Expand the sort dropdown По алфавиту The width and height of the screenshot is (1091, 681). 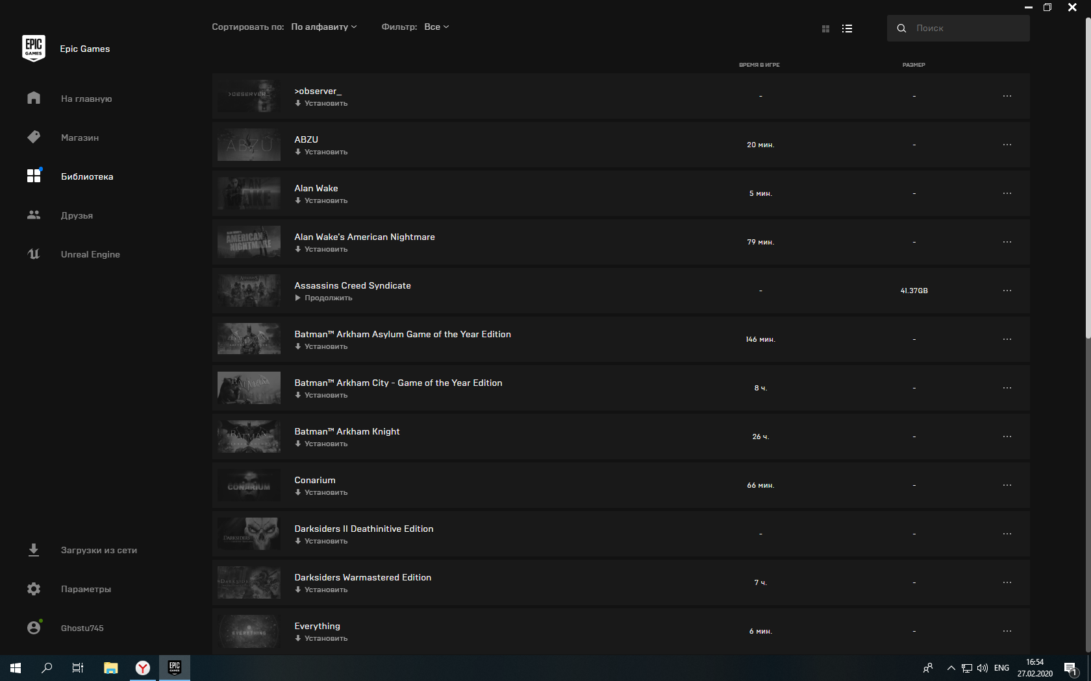324,27
